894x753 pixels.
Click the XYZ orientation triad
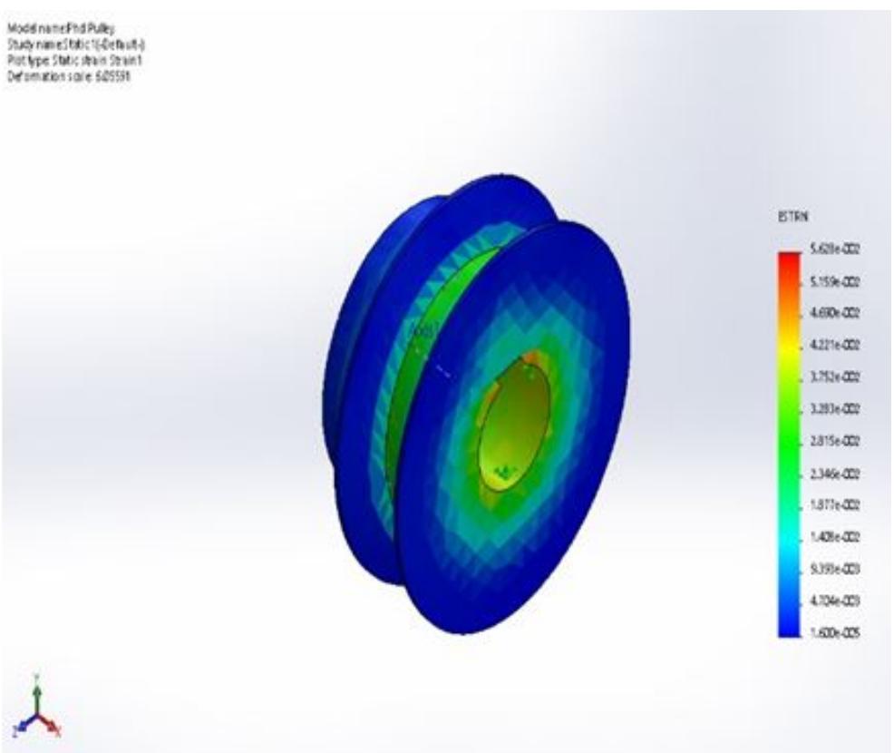(36, 708)
